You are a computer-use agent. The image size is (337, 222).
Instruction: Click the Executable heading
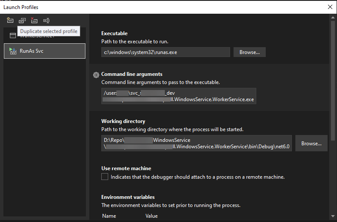tap(114, 33)
